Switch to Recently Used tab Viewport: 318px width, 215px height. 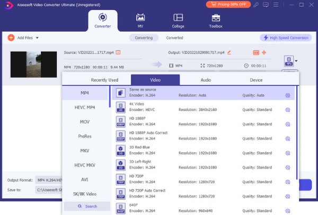pyautogui.click(x=104, y=80)
